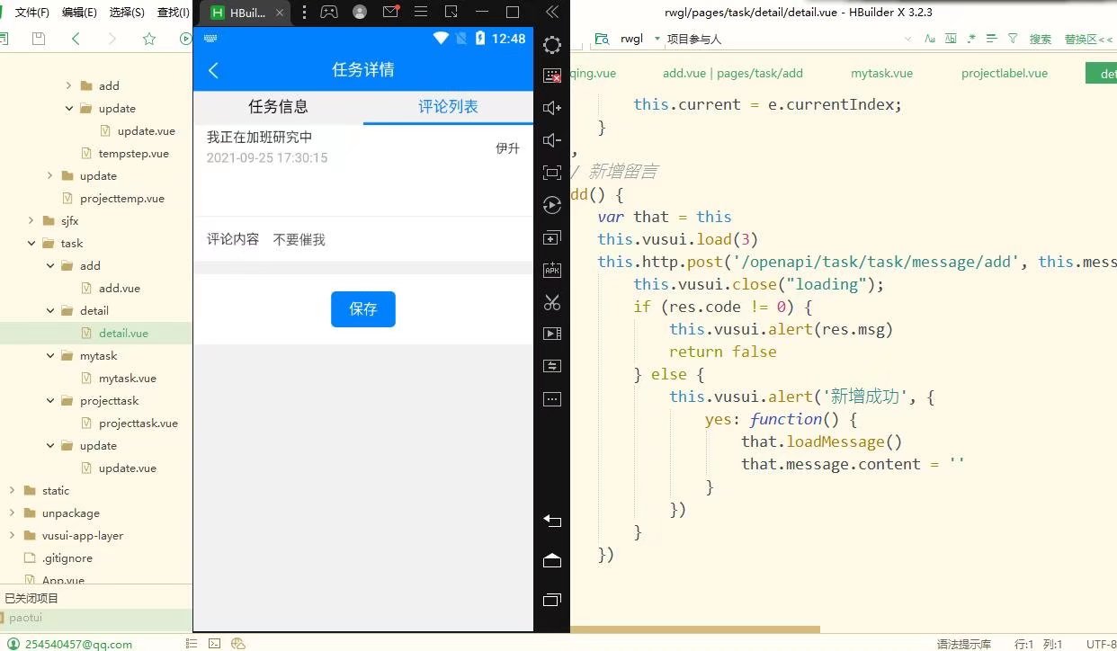Click the 搜索 search button
The width and height of the screenshot is (1117, 651).
pyautogui.click(x=1041, y=39)
